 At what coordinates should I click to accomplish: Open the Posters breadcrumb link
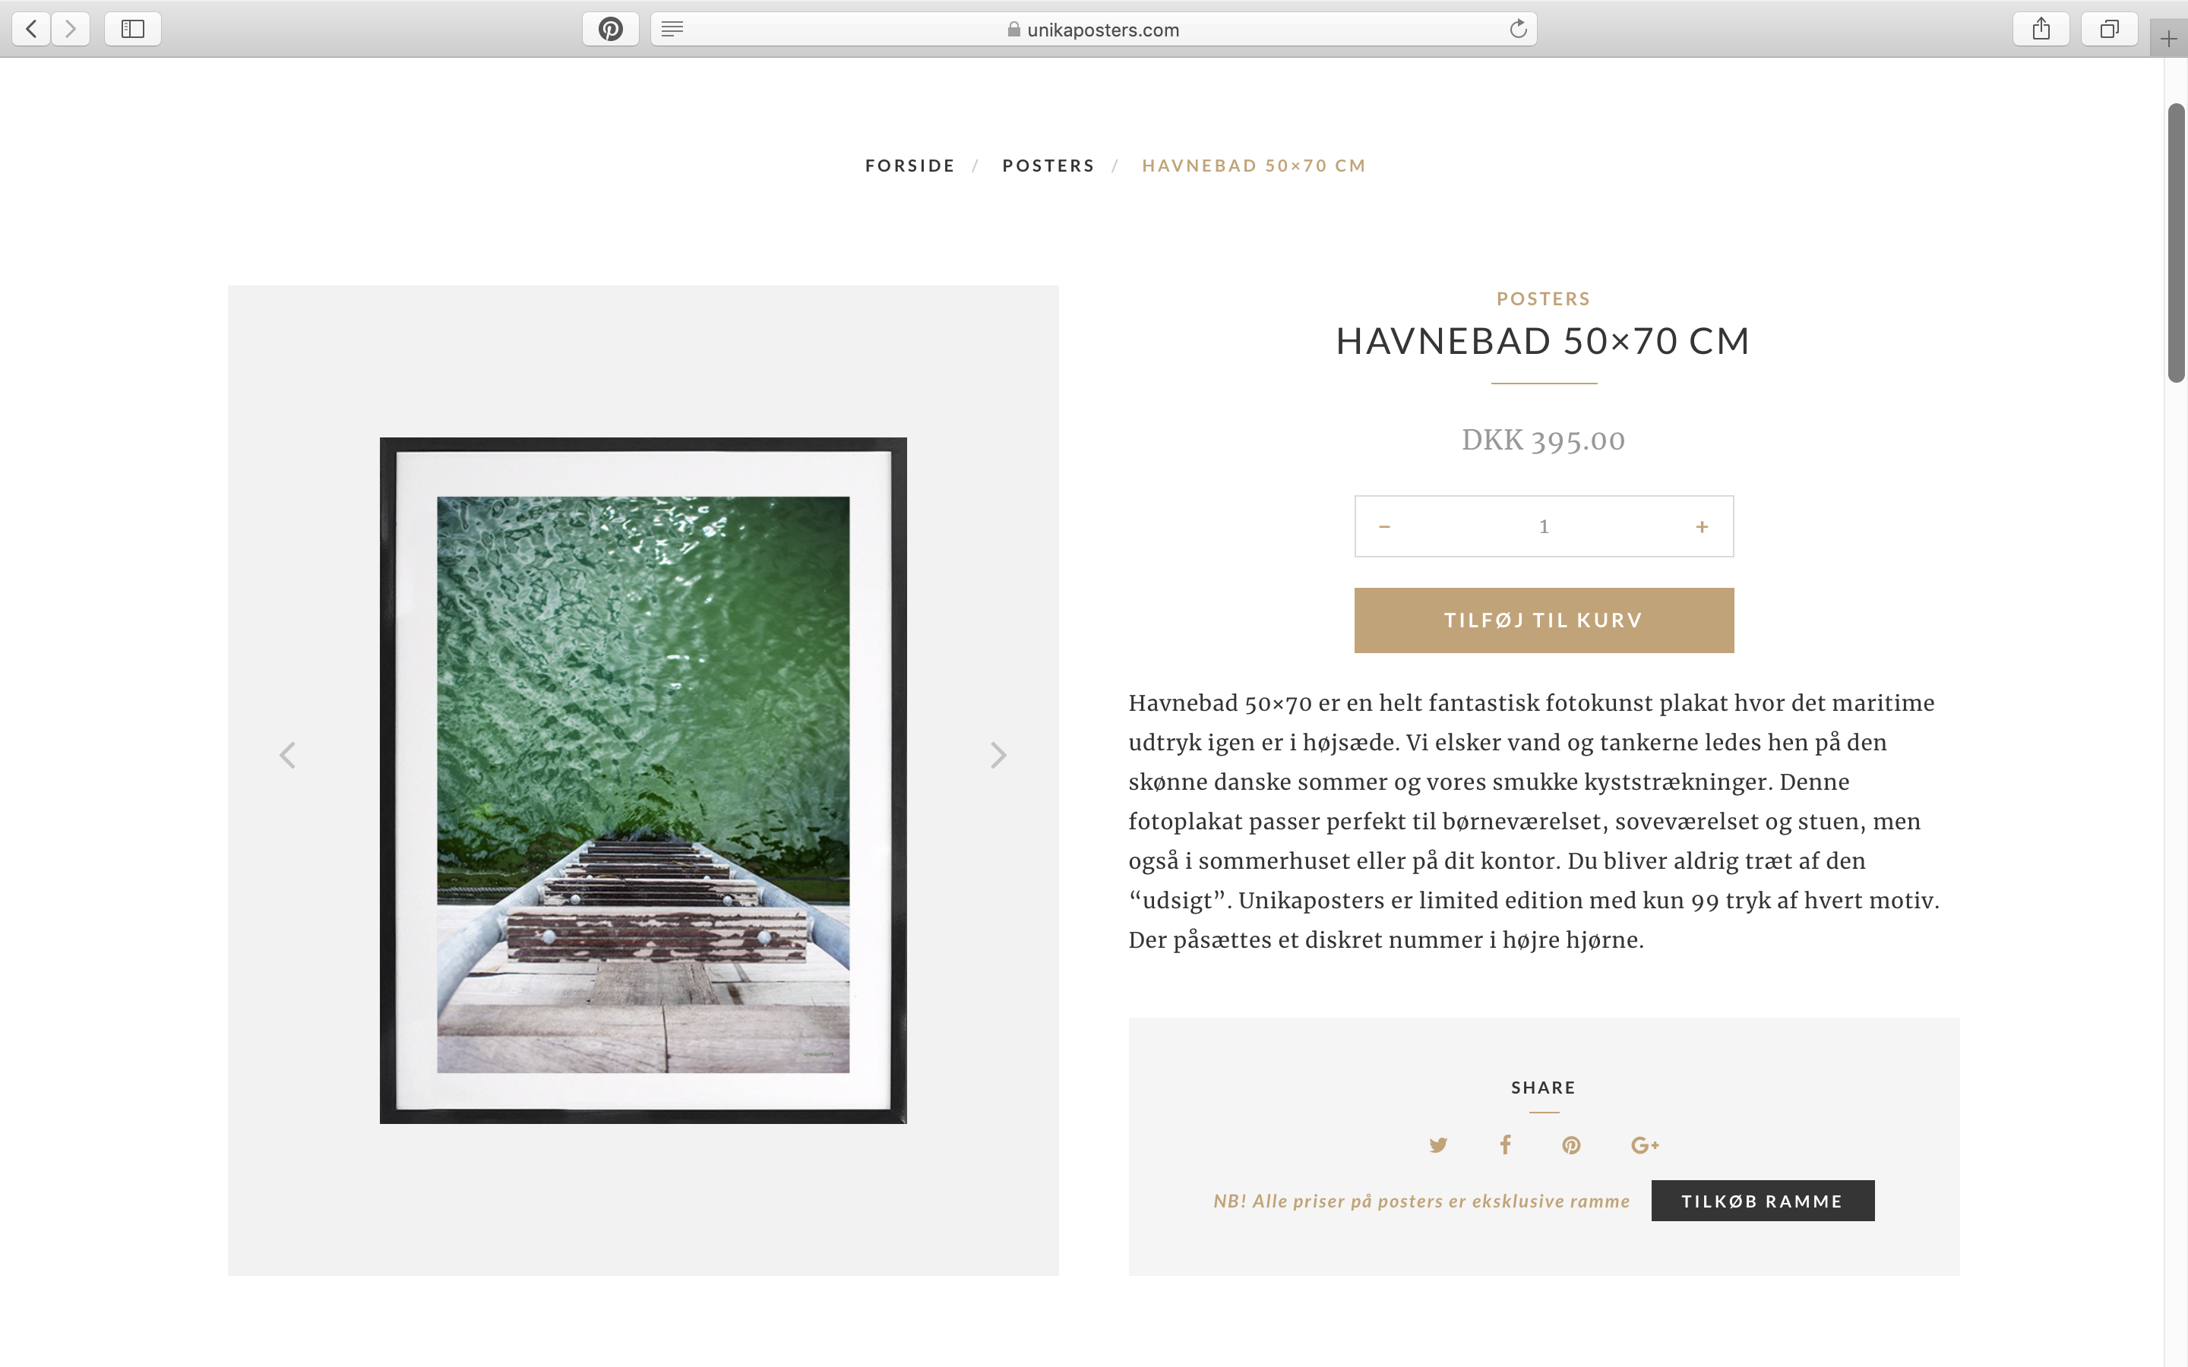[x=1048, y=166]
